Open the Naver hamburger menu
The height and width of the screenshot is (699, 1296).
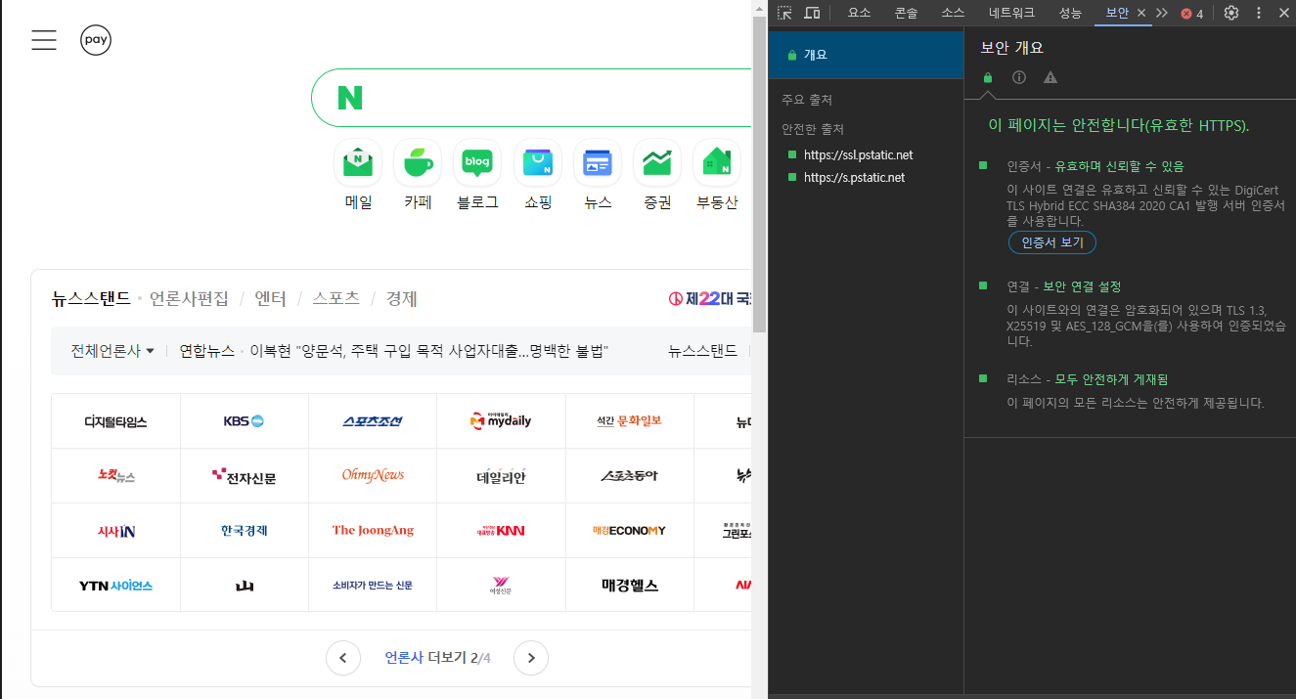[44, 40]
